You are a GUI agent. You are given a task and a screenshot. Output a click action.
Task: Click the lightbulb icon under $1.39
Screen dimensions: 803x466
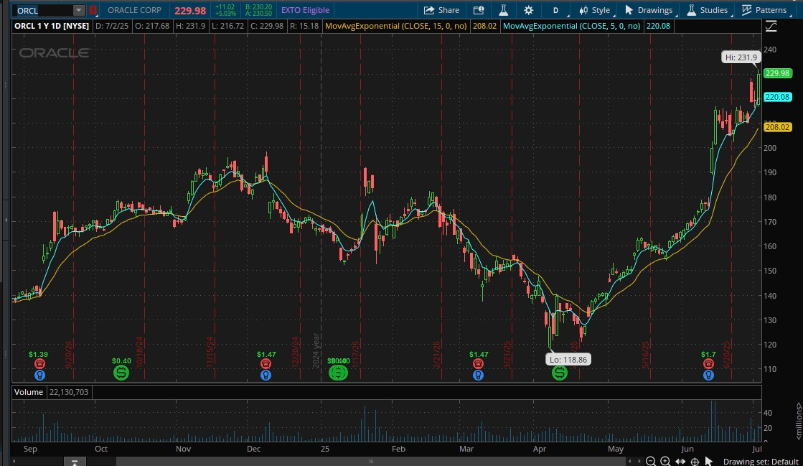[x=39, y=376]
